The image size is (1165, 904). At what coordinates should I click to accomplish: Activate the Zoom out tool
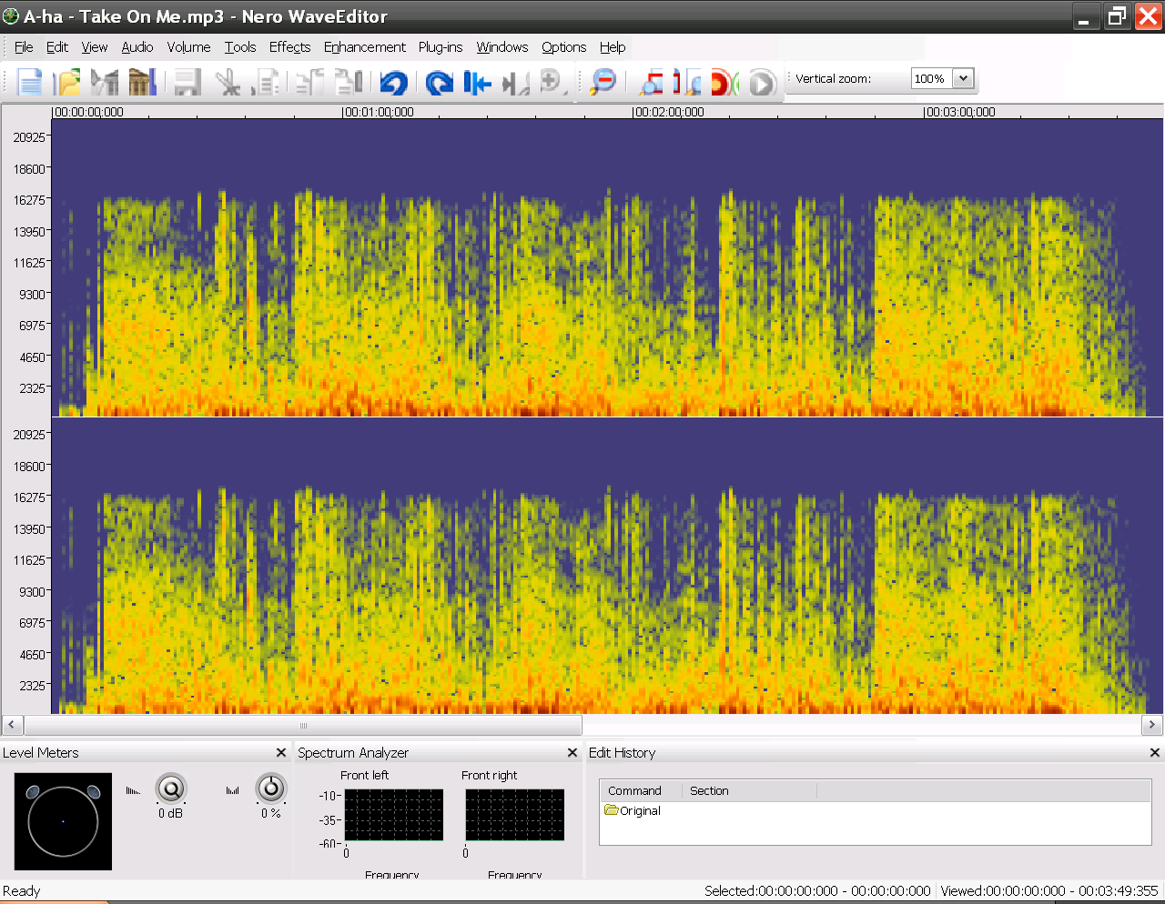(603, 82)
